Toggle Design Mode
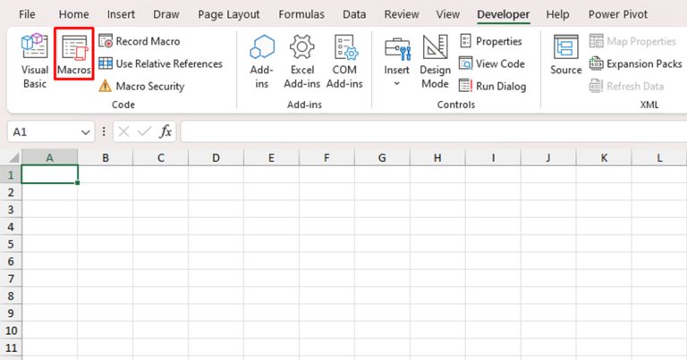Screen dimensions: 687x360 (435, 62)
